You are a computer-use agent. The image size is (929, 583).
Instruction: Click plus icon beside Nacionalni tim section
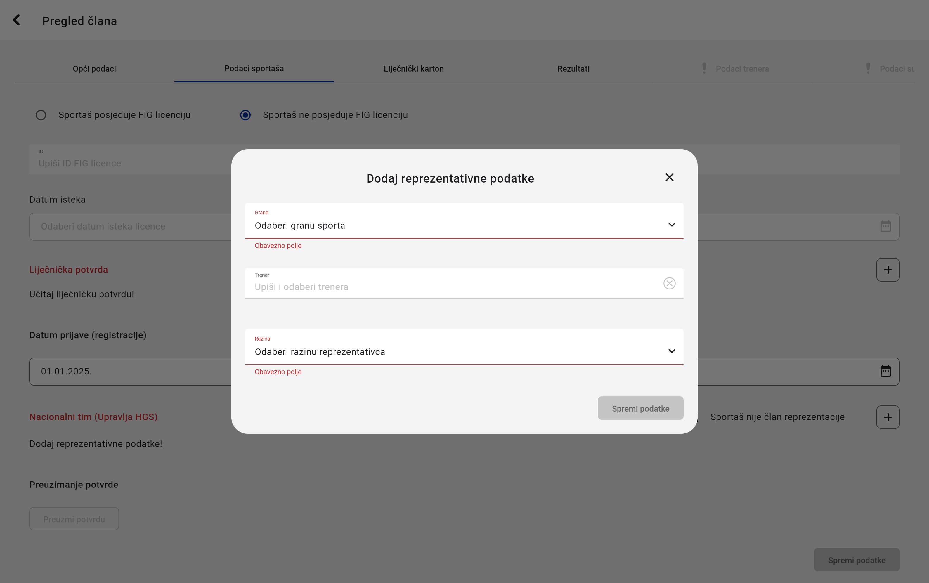tap(888, 417)
